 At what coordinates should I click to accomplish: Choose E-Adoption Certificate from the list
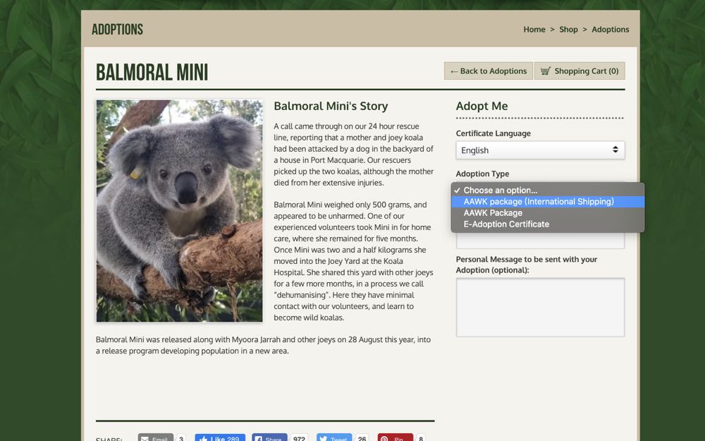(505, 224)
